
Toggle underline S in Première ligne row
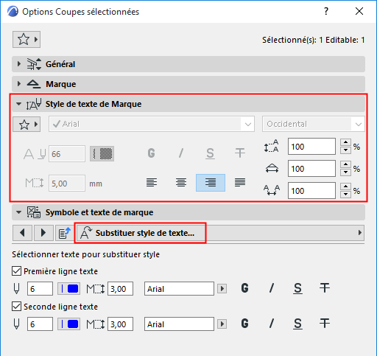coord(297,288)
